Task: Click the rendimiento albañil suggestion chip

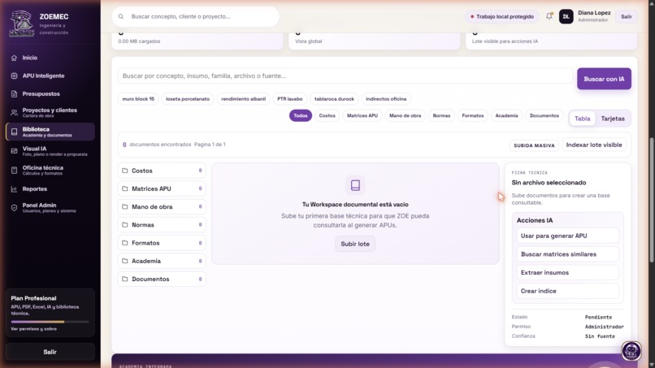Action: (244, 99)
